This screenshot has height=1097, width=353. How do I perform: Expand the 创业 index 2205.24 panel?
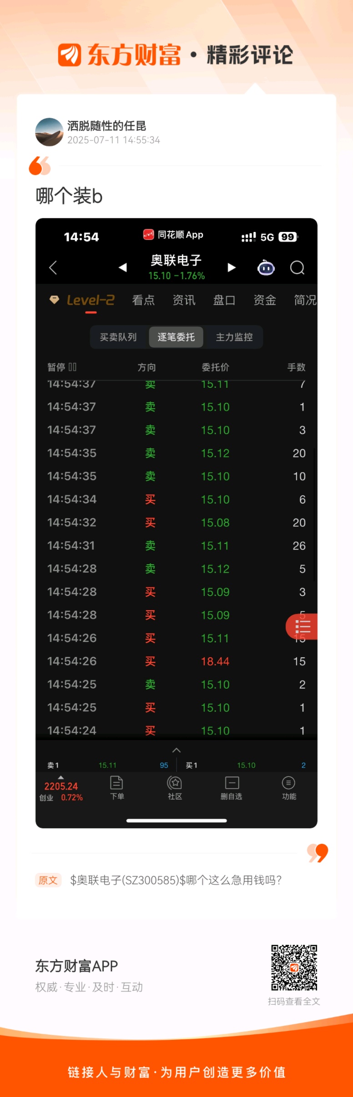[61, 790]
